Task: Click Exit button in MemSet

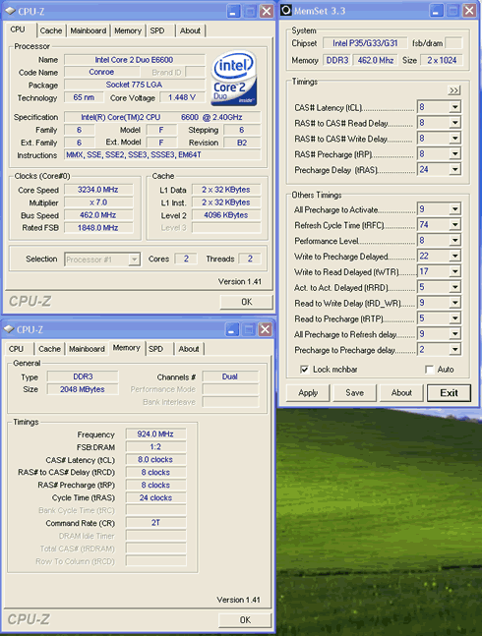Action: click(x=450, y=393)
